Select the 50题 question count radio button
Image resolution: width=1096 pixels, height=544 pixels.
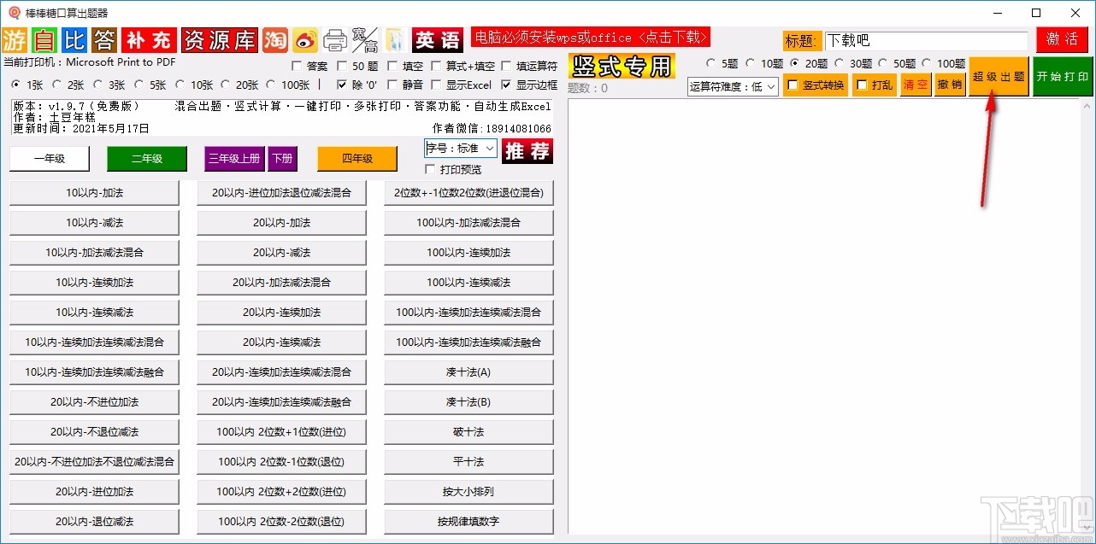pyautogui.click(x=882, y=63)
